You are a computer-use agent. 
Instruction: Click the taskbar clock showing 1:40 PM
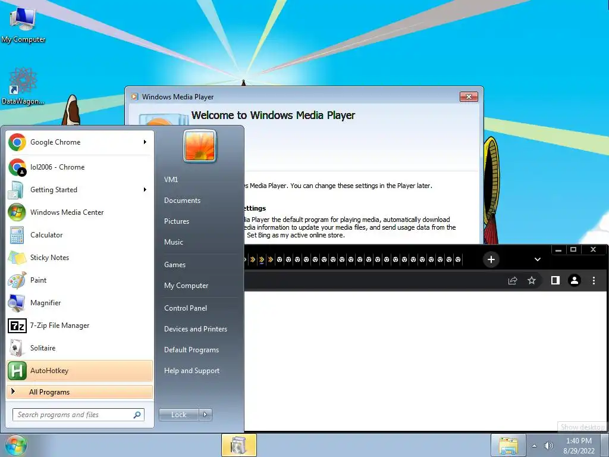[579, 446]
